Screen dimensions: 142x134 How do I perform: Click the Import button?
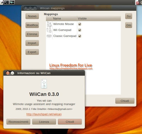32,43
